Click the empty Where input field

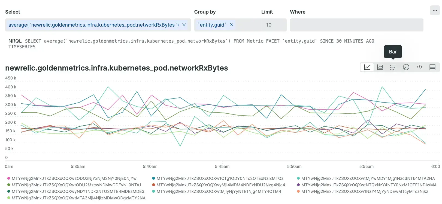[x=356, y=25]
